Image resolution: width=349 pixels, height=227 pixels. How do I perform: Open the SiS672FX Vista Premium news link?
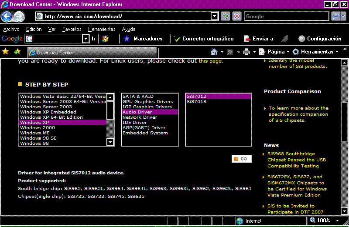click(x=297, y=186)
